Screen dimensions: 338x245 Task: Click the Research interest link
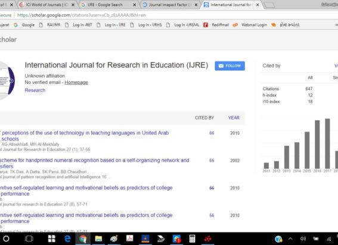click(x=35, y=90)
